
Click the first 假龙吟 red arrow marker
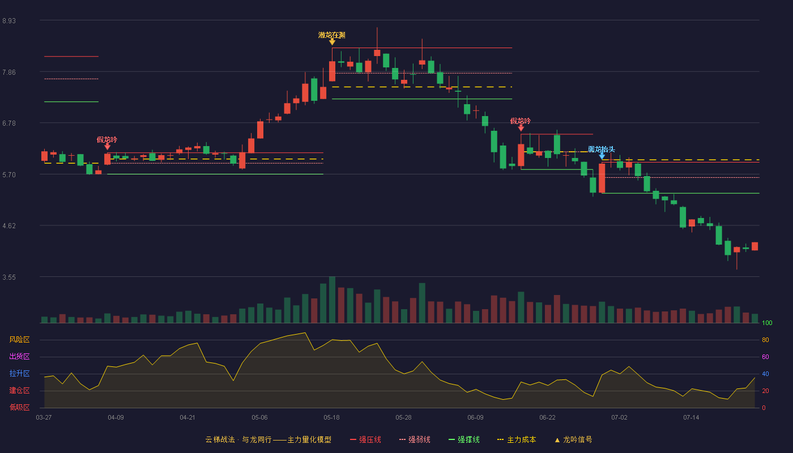(107, 147)
